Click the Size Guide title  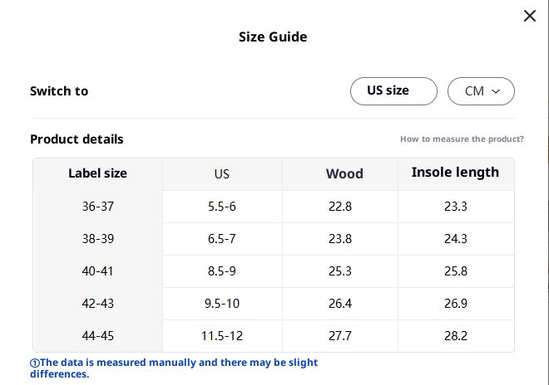click(x=273, y=37)
